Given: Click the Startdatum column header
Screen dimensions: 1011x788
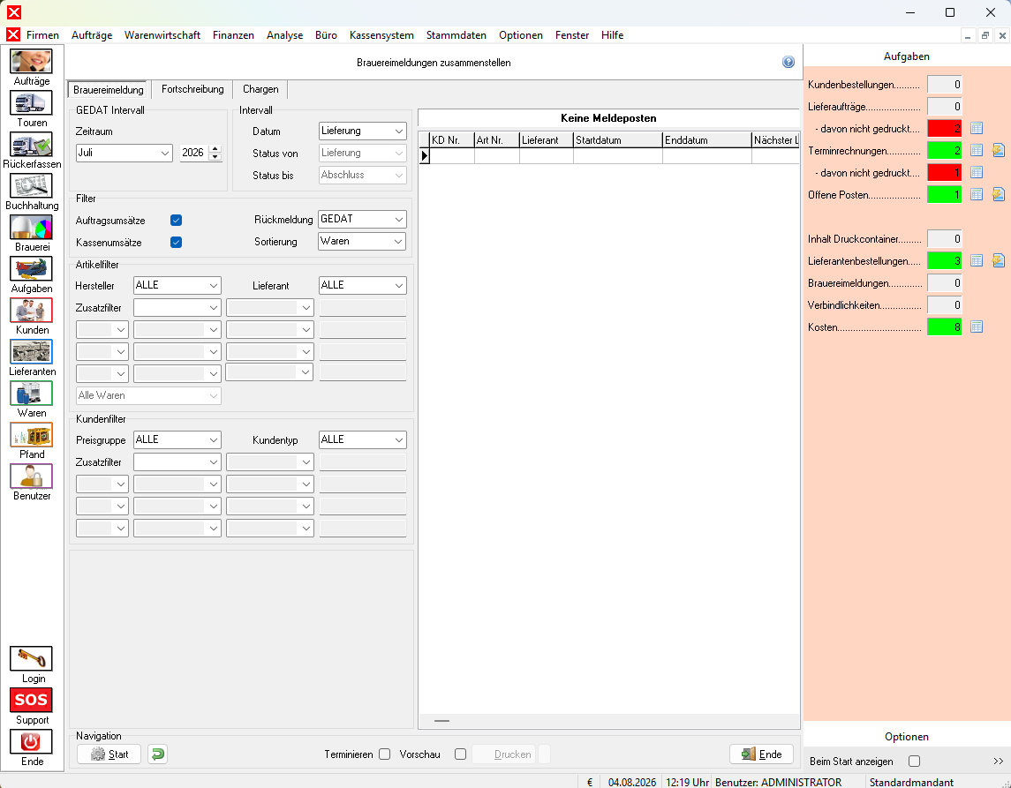Looking at the screenshot, I should 618,139.
